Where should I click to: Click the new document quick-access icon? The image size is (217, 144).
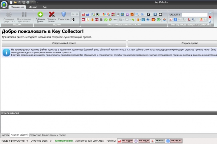[x=11, y=2]
